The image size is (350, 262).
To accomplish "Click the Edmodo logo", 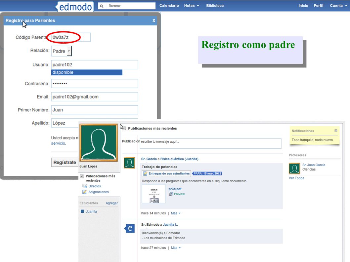I will pyautogui.click(x=74, y=7).
